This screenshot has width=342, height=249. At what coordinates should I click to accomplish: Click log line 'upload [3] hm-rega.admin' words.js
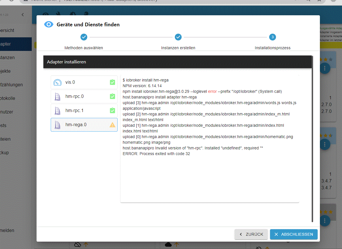[209, 106]
